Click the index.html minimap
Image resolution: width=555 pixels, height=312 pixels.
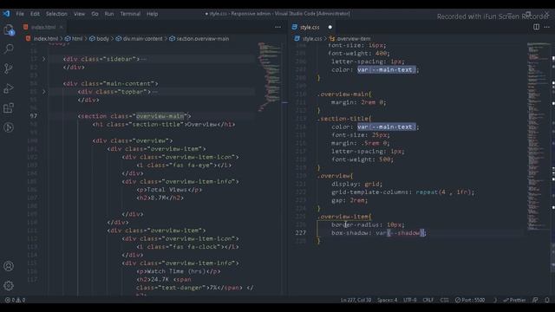270,76
